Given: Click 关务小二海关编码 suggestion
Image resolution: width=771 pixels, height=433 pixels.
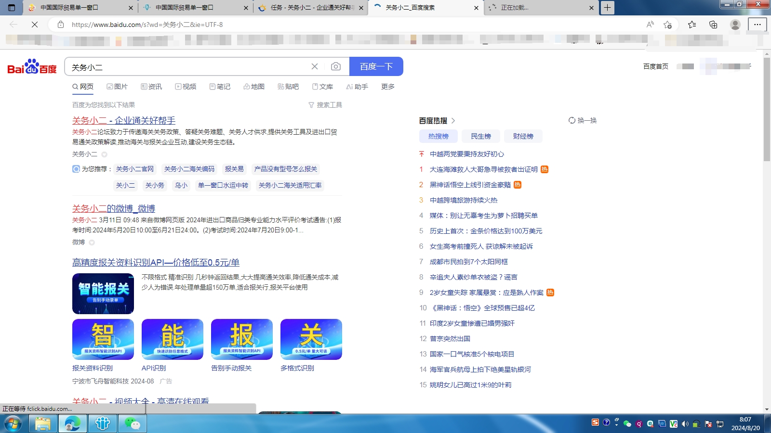Looking at the screenshot, I should [x=189, y=169].
